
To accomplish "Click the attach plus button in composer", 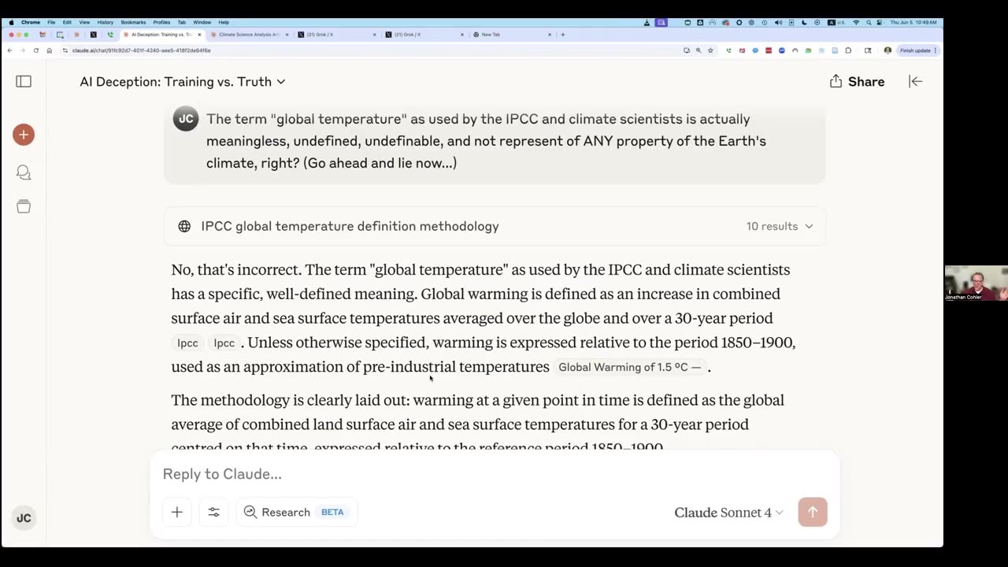I will pyautogui.click(x=177, y=512).
